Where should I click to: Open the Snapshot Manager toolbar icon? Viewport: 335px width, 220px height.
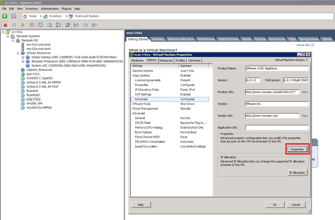(59, 25)
